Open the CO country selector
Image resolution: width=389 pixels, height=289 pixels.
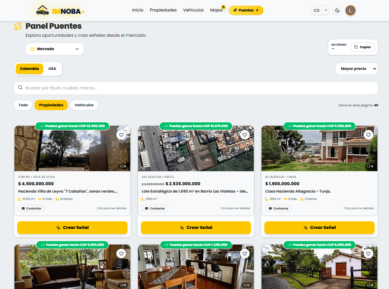click(x=320, y=11)
